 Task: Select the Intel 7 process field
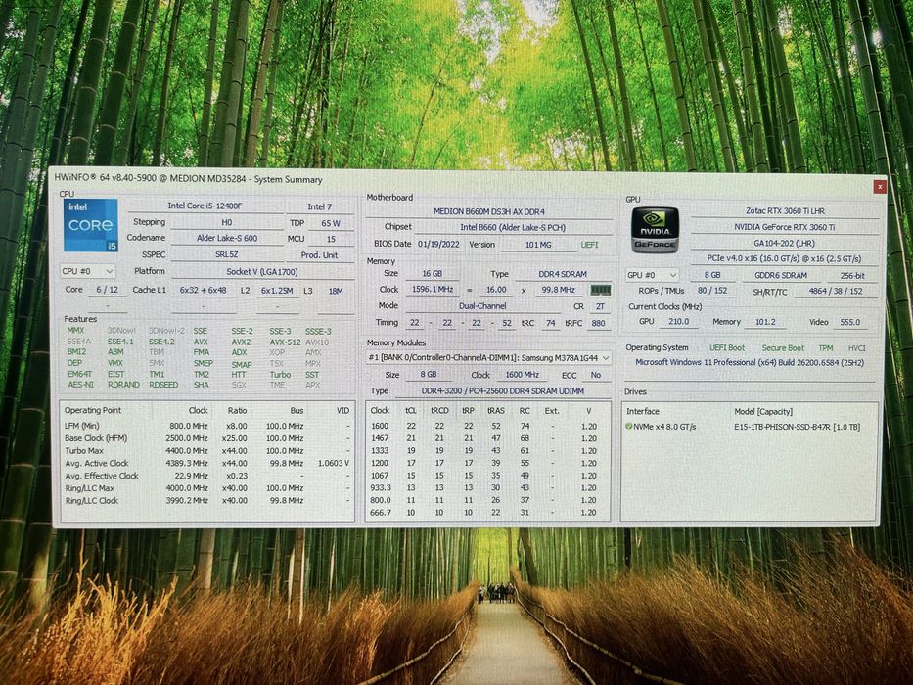(320, 206)
